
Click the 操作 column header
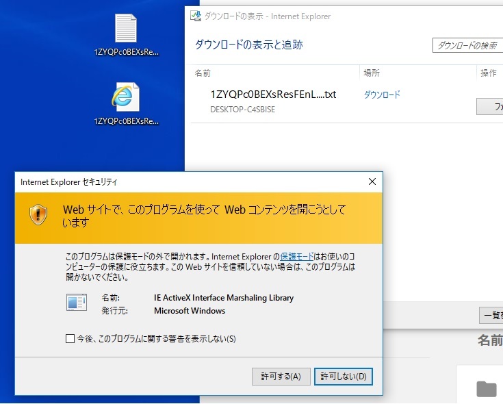pyautogui.click(x=488, y=73)
